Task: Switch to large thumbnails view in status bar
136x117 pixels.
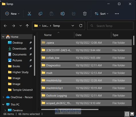Action: click(132, 114)
